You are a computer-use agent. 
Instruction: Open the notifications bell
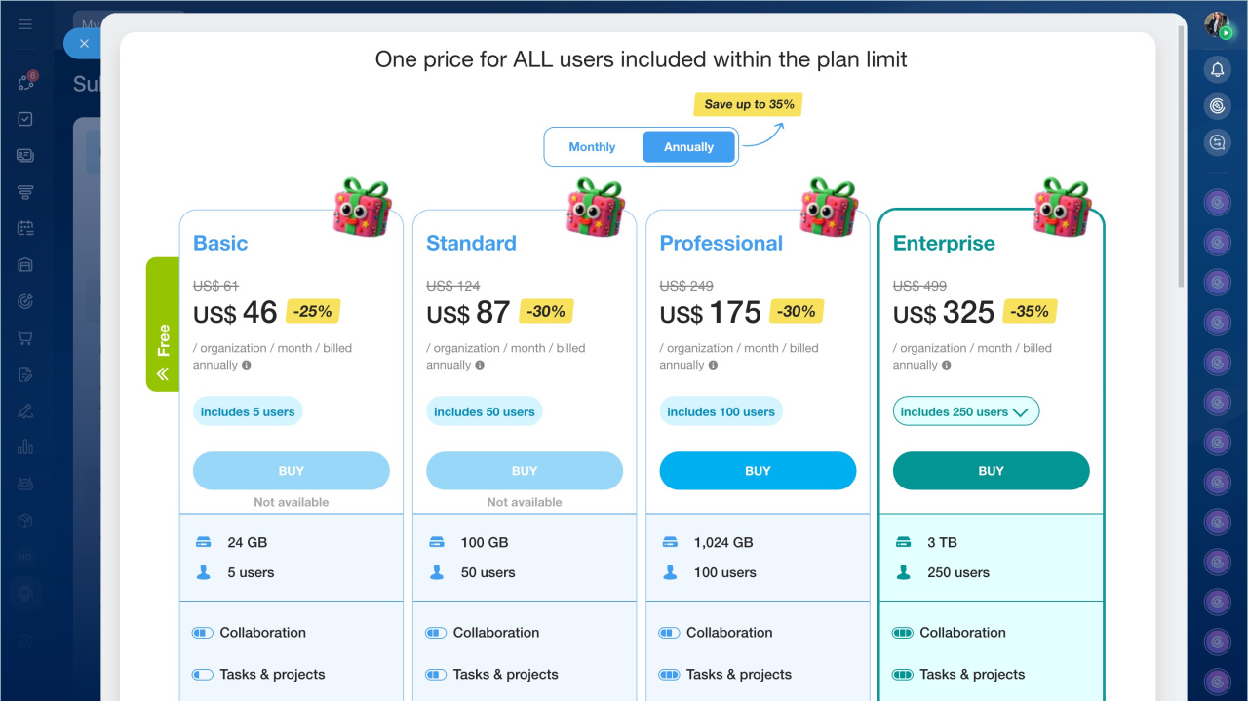point(1217,69)
